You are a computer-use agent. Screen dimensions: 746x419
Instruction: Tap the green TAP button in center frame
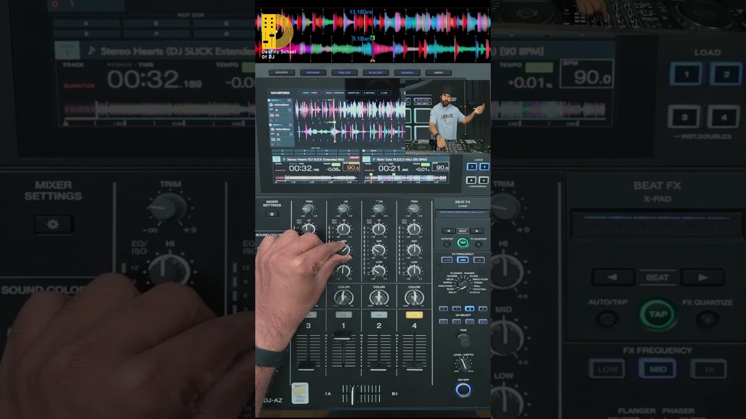(463, 243)
